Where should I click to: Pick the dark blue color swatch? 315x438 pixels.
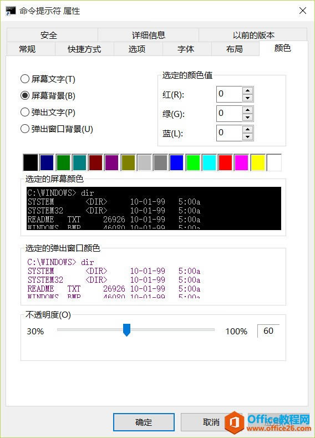click(x=47, y=162)
